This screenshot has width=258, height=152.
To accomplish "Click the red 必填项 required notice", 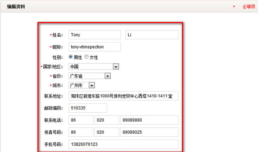I will point(249,7).
